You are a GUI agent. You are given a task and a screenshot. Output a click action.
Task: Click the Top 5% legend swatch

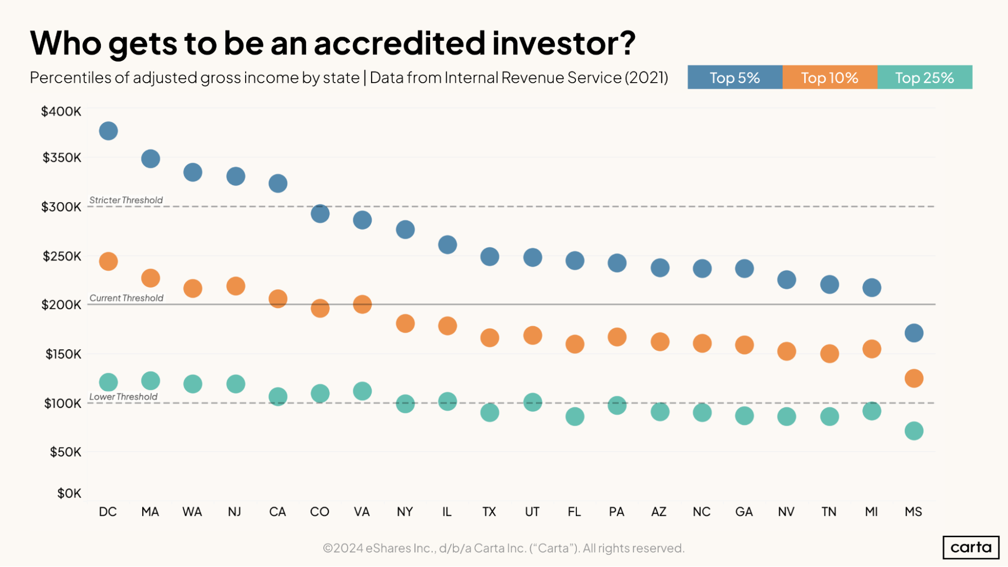pos(735,77)
